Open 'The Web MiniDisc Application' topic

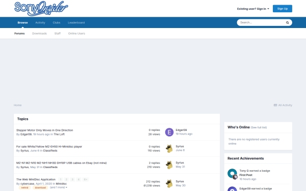tap(36, 179)
